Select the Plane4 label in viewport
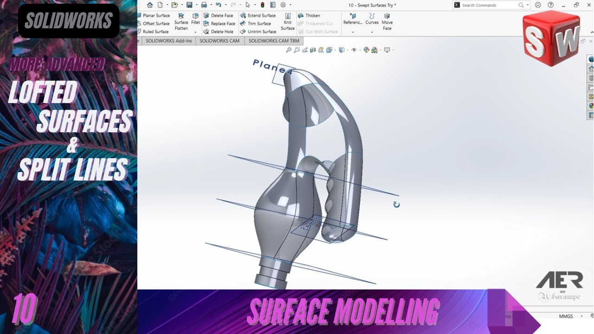 pyautogui.click(x=273, y=67)
